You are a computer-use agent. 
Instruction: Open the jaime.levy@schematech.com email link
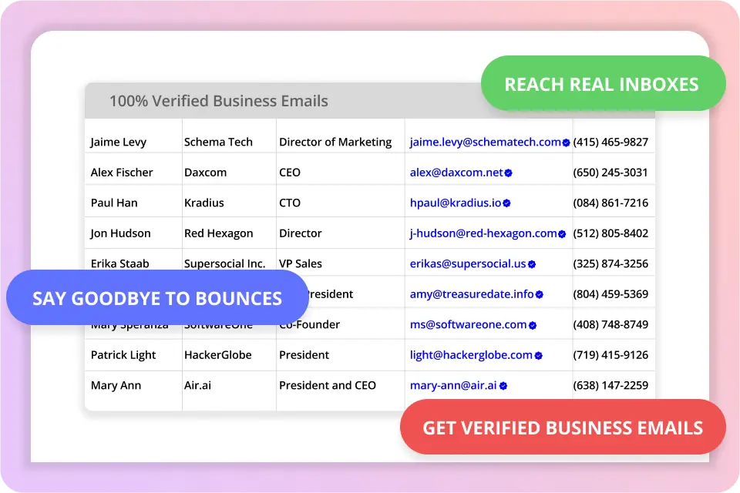[485, 142]
